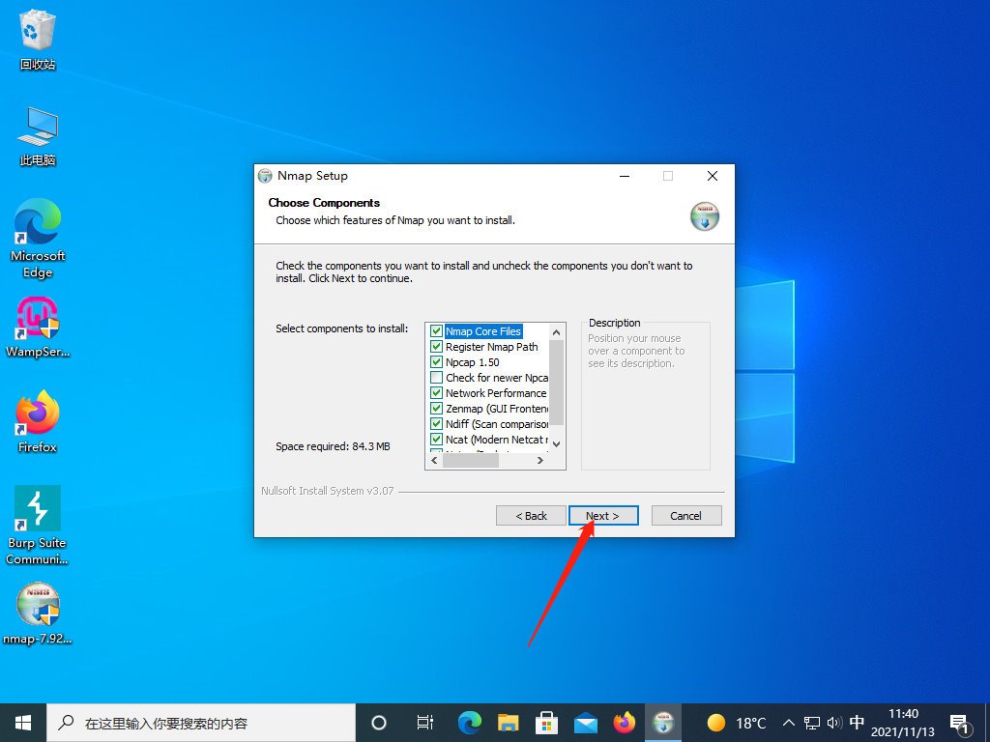Close the Nmap Setup window
This screenshot has width=990, height=742.
click(713, 176)
